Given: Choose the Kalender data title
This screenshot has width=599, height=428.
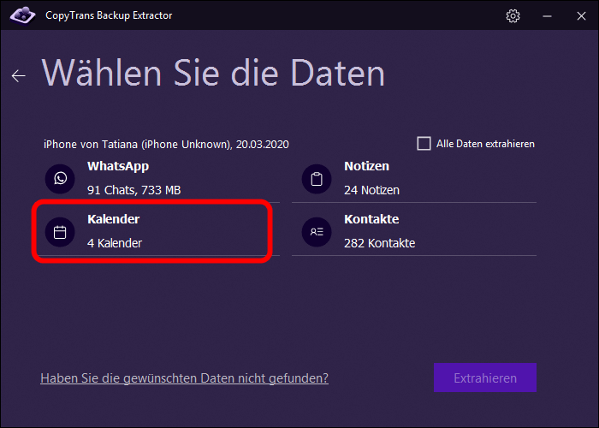Looking at the screenshot, I should pyautogui.click(x=114, y=219).
